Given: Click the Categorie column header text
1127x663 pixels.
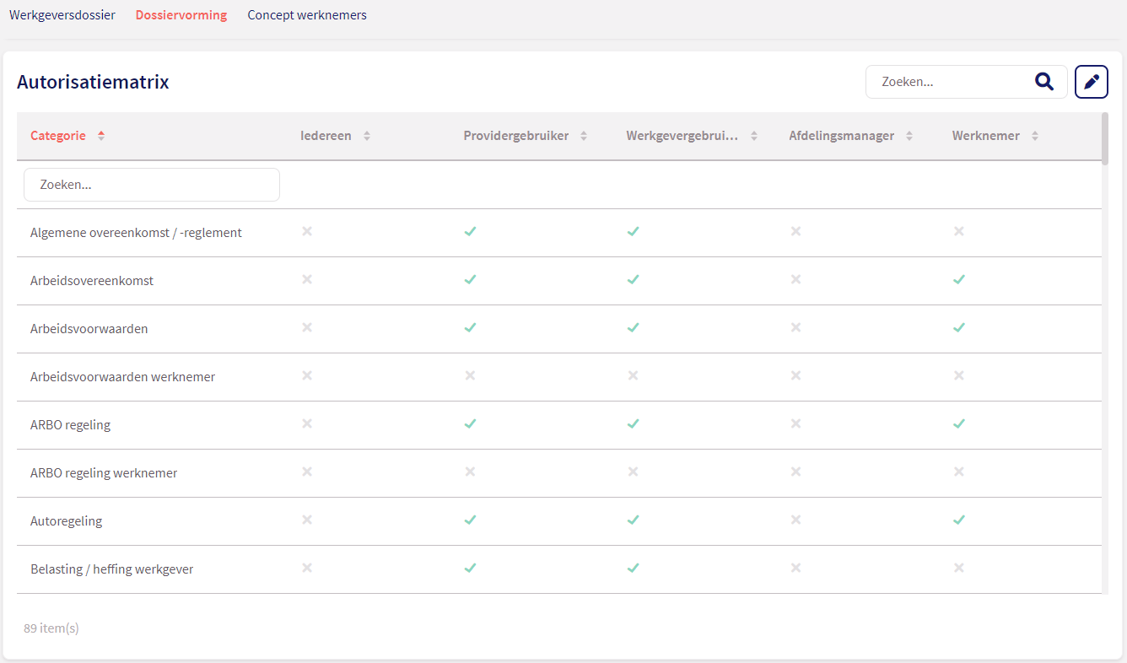Looking at the screenshot, I should 58,136.
